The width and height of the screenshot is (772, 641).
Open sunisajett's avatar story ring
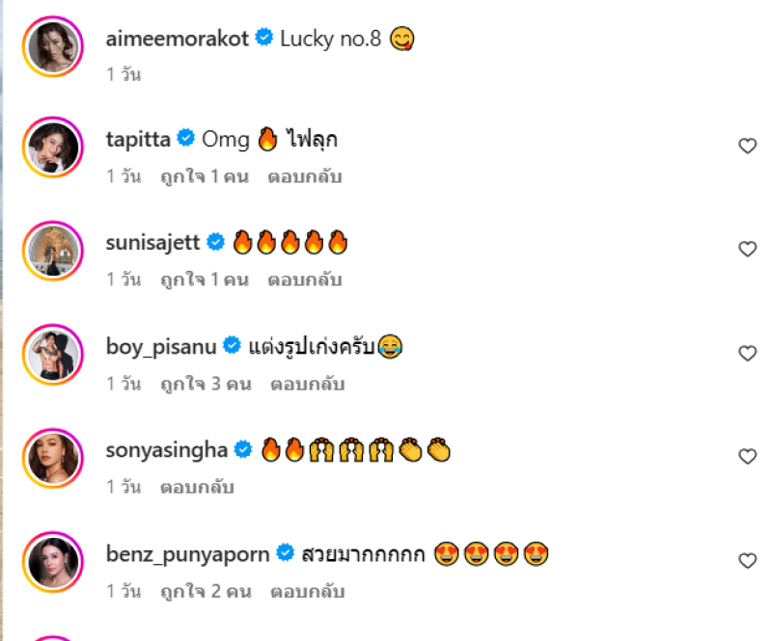[52, 251]
